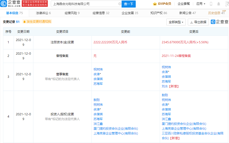Open the 知识产权 tab

coord(158,13)
